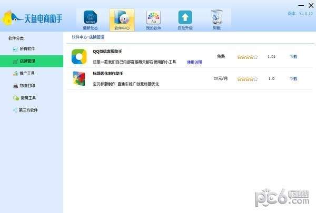This screenshot has height=213, width=316.
Task: Open the 使用说明 link
Action: point(194,62)
